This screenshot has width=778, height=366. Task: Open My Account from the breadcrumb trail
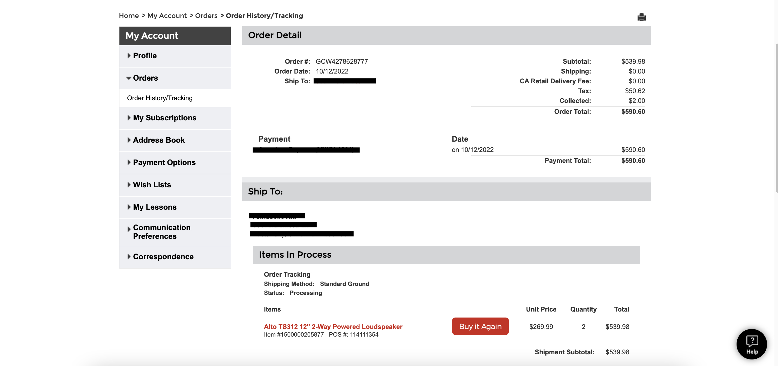167,15
